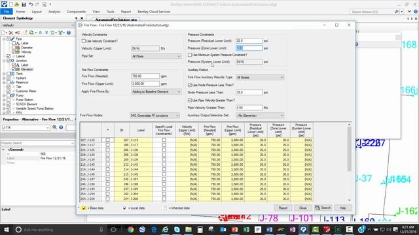Click Shift Down icon in Element Symbology toolbar

coord(46,33)
